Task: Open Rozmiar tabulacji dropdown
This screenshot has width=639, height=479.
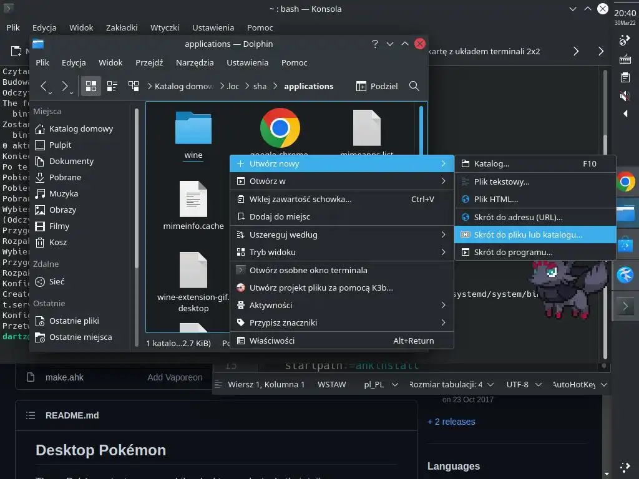Action: (451, 384)
